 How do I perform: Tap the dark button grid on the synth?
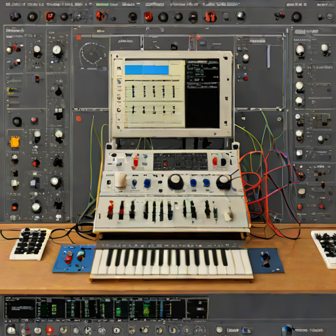180,161
